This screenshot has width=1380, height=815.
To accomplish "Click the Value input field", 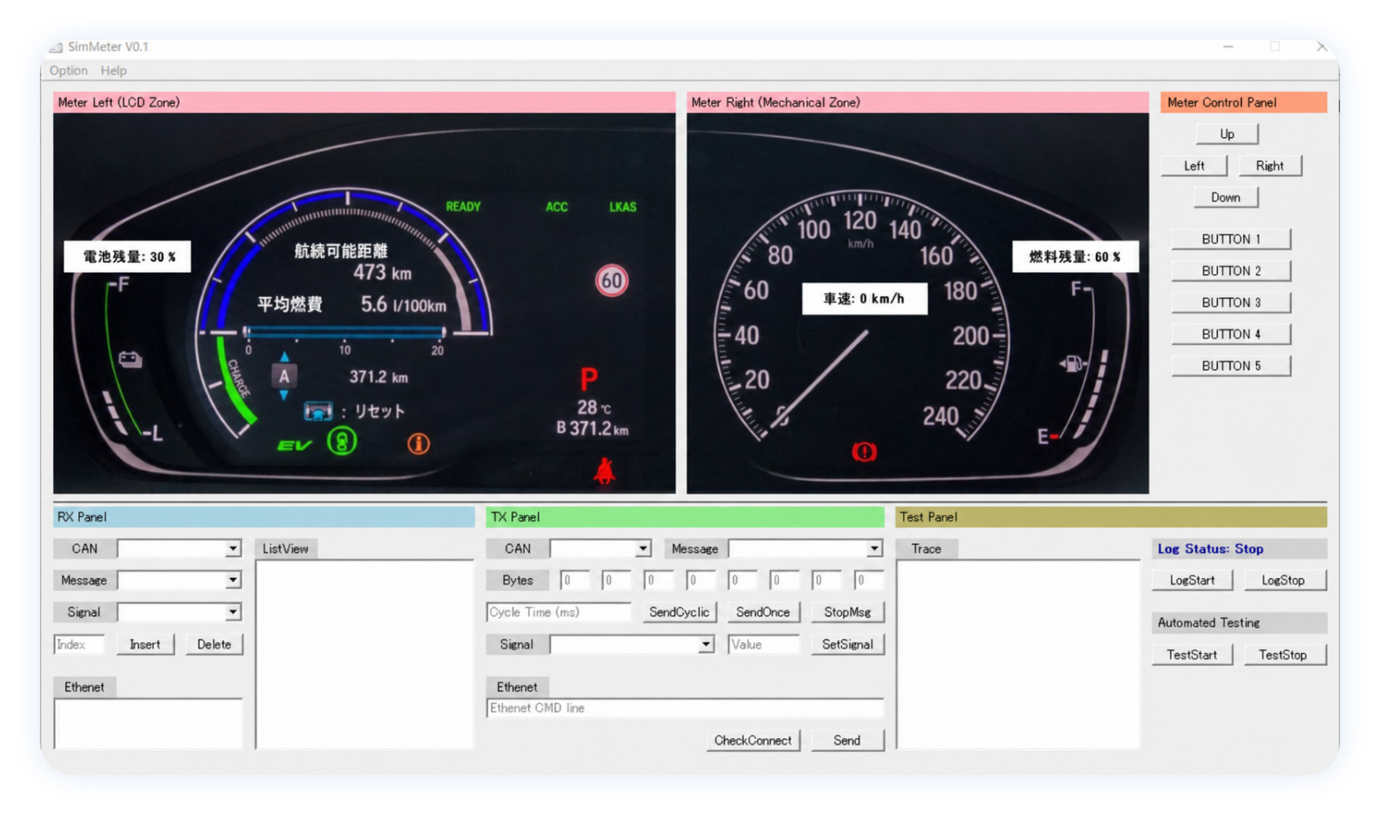I will 763,645.
